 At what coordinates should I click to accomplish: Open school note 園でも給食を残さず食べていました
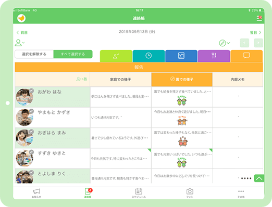click(182, 92)
